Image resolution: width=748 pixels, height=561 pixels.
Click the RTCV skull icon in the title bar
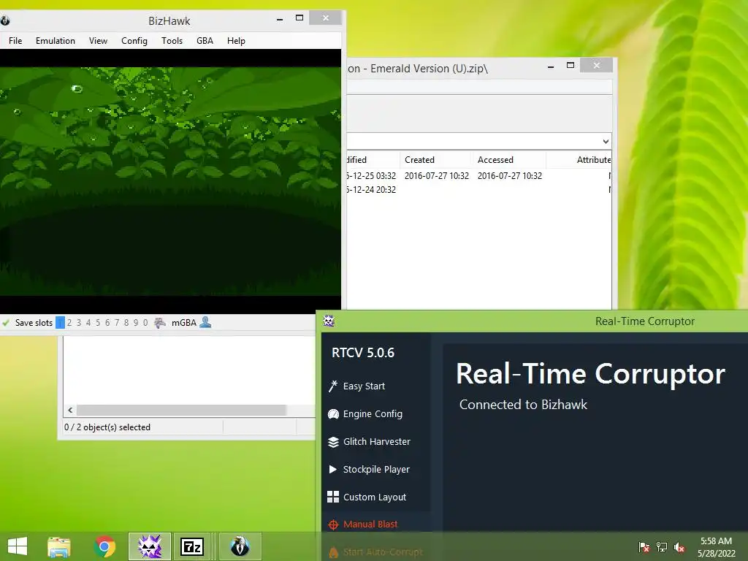[329, 321]
